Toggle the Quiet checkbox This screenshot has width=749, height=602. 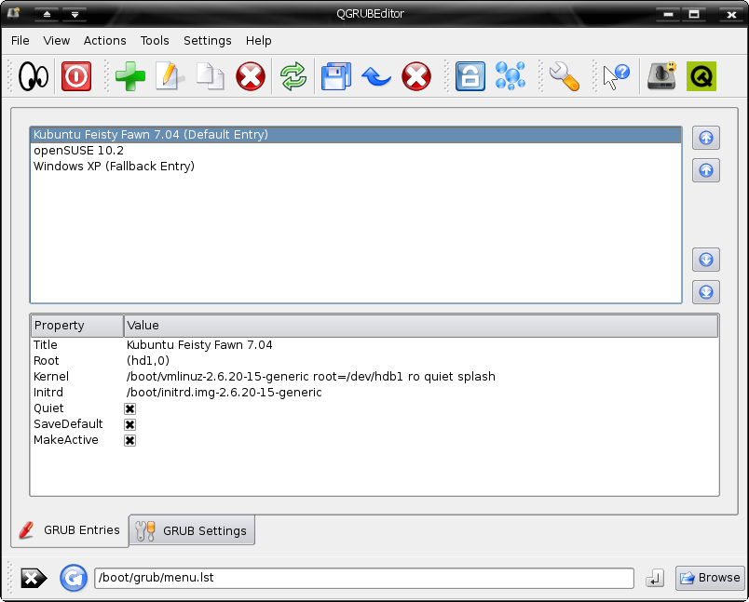pyautogui.click(x=130, y=408)
